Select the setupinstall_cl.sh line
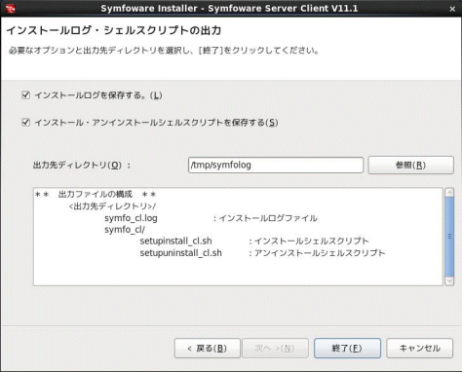Image resolution: width=462 pixels, height=372 pixels. (x=254, y=242)
